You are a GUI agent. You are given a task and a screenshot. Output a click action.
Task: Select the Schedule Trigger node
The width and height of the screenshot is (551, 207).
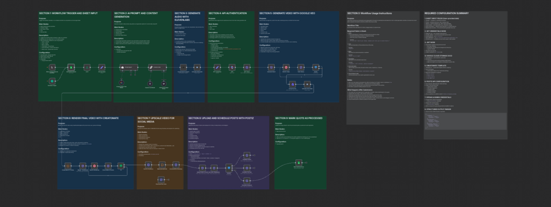click(52, 81)
